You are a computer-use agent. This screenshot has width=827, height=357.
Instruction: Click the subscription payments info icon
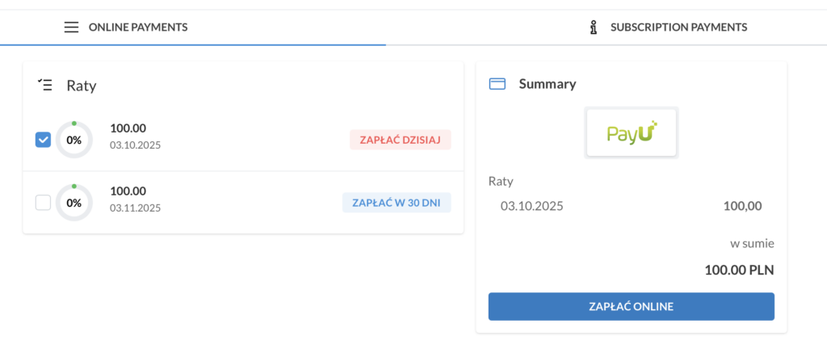594,27
